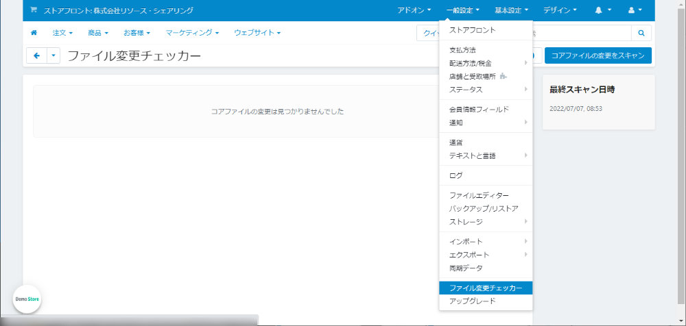Click the ファイル変更チェッカー page title
Image resolution: width=686 pixels, height=326 pixels.
(x=134, y=56)
